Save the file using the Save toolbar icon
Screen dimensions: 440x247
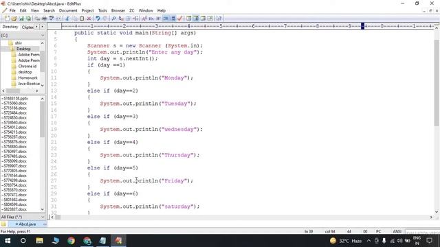click(21, 19)
